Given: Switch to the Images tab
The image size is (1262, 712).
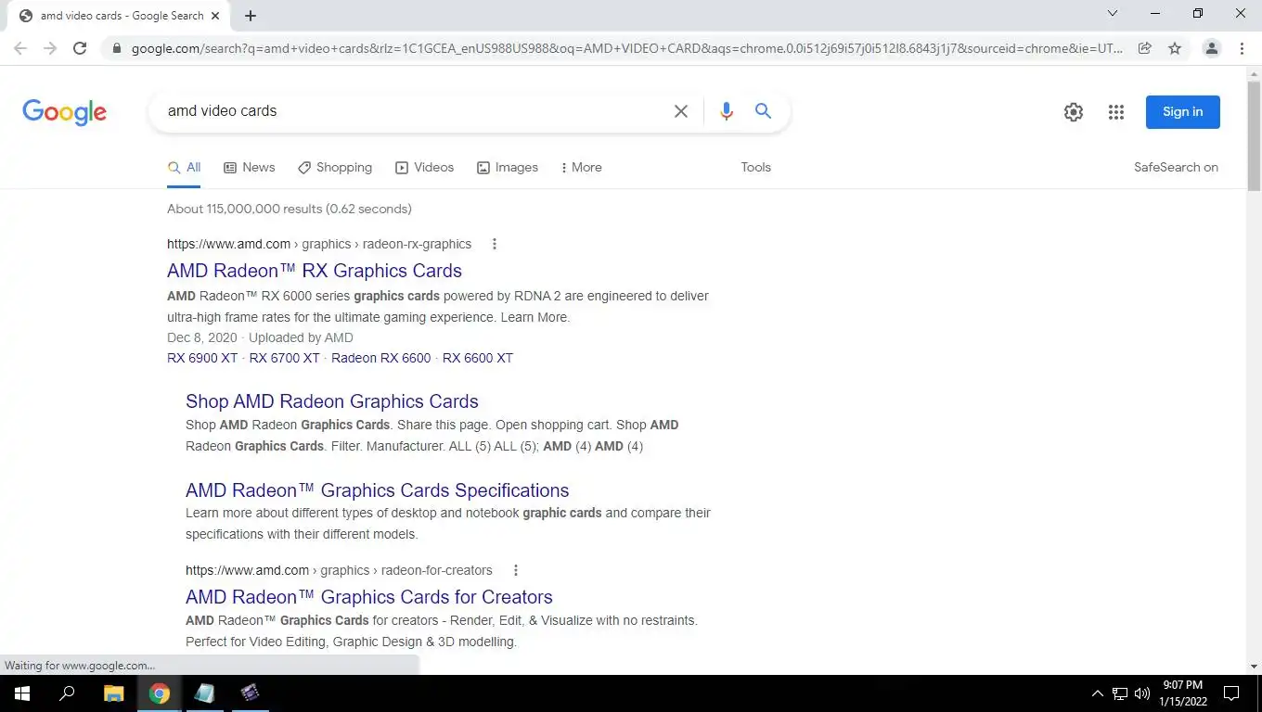Looking at the screenshot, I should [508, 168].
